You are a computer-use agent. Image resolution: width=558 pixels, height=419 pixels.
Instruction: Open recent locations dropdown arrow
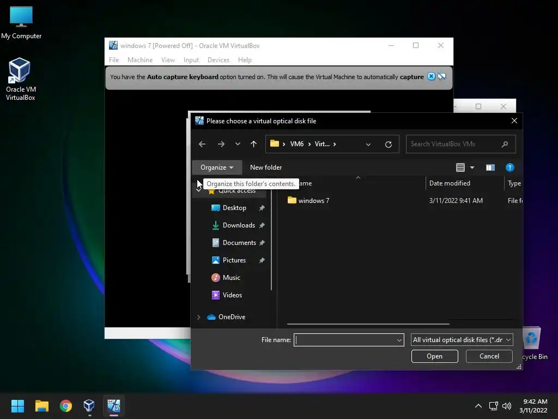238,144
